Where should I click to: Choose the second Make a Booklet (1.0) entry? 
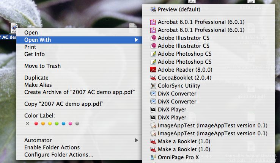209,149
